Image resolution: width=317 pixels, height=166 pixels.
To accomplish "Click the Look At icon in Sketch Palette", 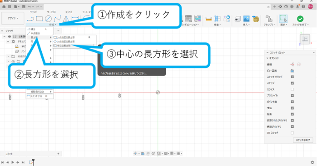I will (x=292, y=70).
